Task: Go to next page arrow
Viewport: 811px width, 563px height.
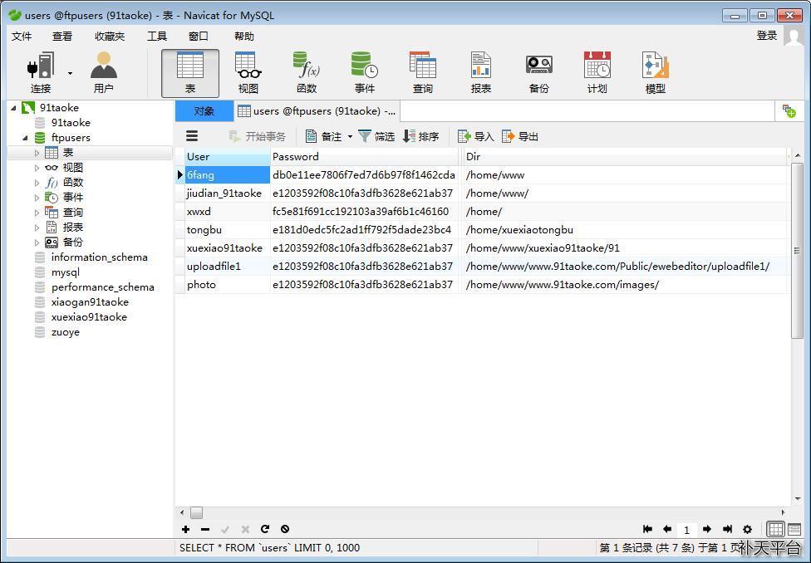Action: [x=707, y=529]
